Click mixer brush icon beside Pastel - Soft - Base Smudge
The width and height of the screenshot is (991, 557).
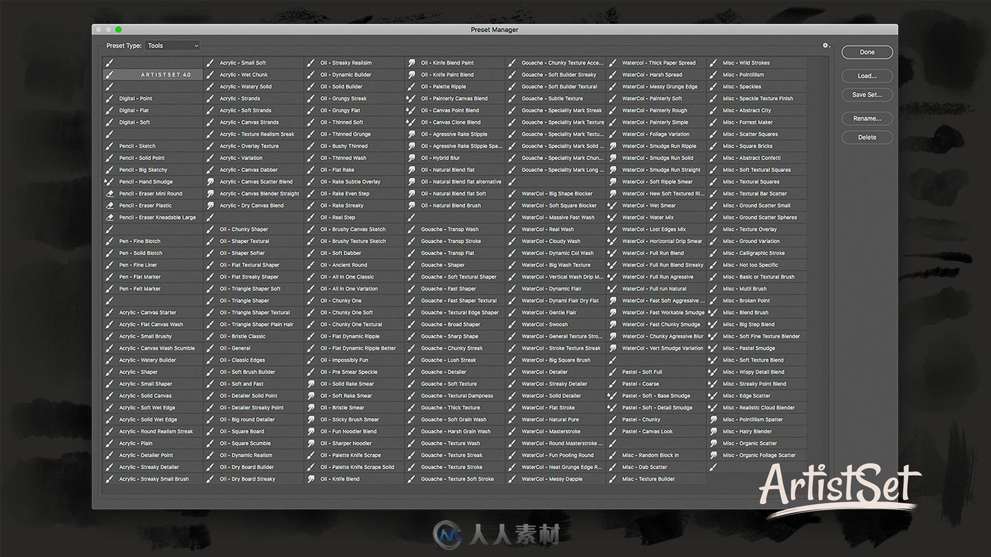(612, 395)
